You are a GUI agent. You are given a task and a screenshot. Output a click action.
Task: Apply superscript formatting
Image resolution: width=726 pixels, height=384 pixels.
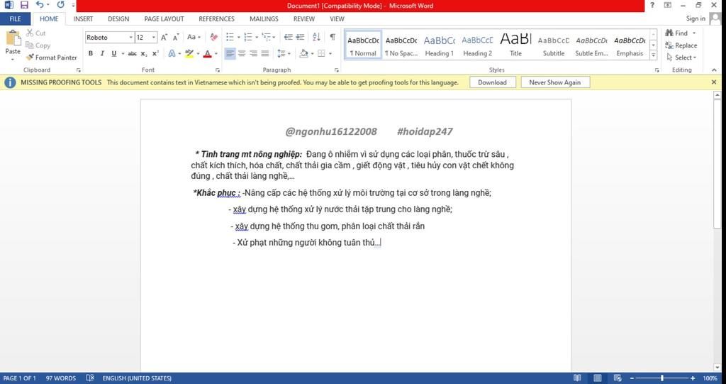point(155,54)
